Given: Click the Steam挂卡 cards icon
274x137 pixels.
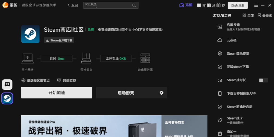Looking at the screenshot, I should [220, 120].
